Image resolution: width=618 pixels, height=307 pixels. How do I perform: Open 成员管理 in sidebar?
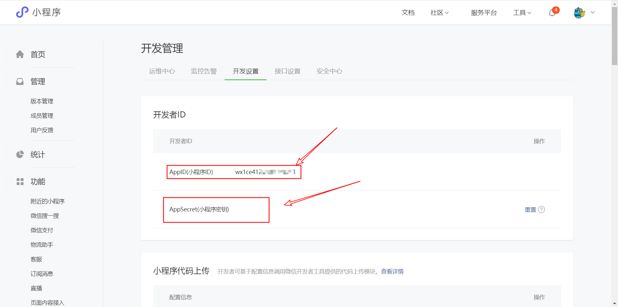click(42, 116)
